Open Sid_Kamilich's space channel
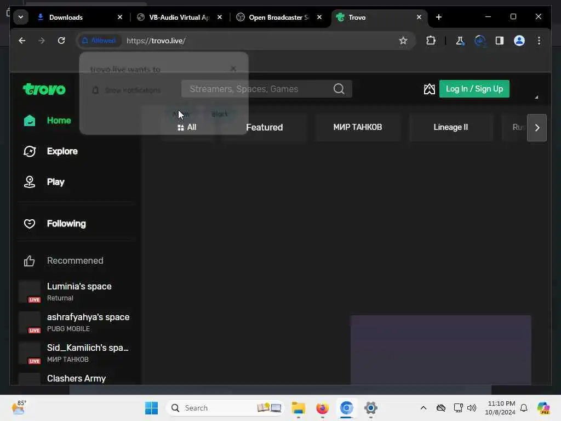Screen dimensions: 561x421 75,354
